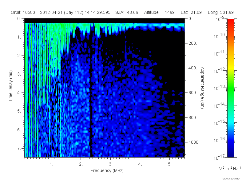Click the frequency axis tick label 4.
This screenshot has width=246, height=185.
(140, 164)
